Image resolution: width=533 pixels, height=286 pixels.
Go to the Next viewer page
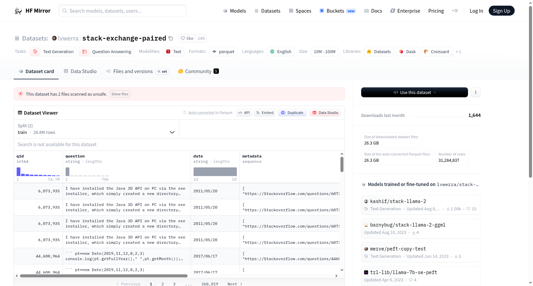click(x=235, y=284)
